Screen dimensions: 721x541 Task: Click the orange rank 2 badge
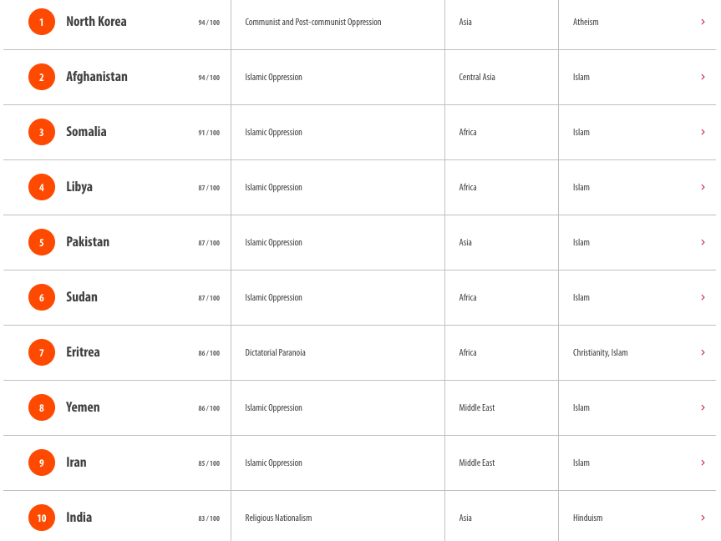tap(42, 77)
